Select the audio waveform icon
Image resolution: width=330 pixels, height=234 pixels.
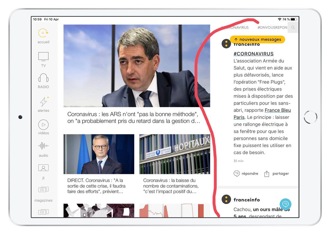point(43,146)
